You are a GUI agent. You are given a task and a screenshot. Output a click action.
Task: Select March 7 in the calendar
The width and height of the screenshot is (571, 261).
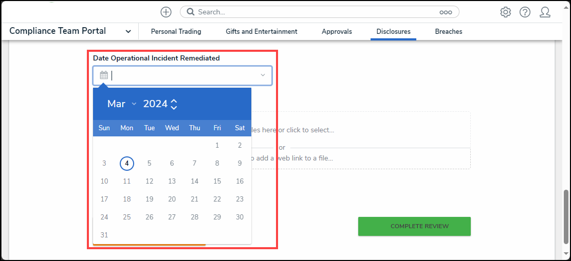pyautogui.click(x=194, y=164)
